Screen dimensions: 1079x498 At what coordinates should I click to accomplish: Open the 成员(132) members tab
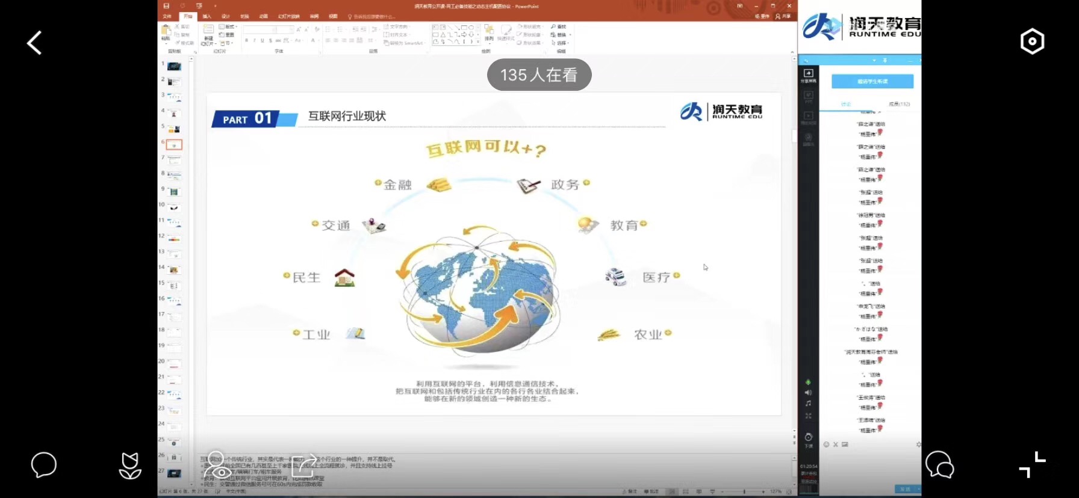tap(899, 104)
